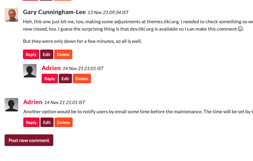Reply to Gary Cunningham-Lee's comment
The height and width of the screenshot is (161, 253).
click(31, 54)
